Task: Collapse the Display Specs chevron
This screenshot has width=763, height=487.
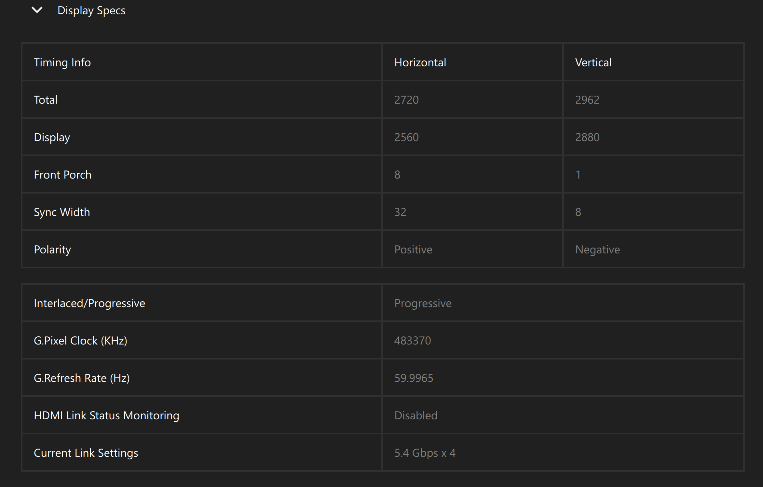Action: [37, 10]
